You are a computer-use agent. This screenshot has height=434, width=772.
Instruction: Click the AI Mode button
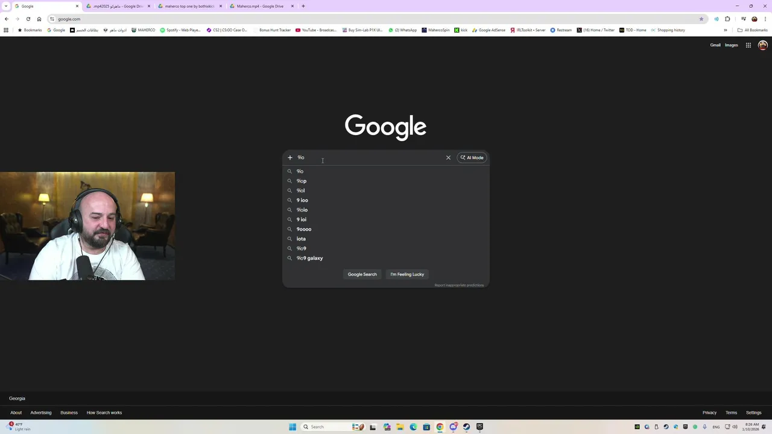point(472,157)
